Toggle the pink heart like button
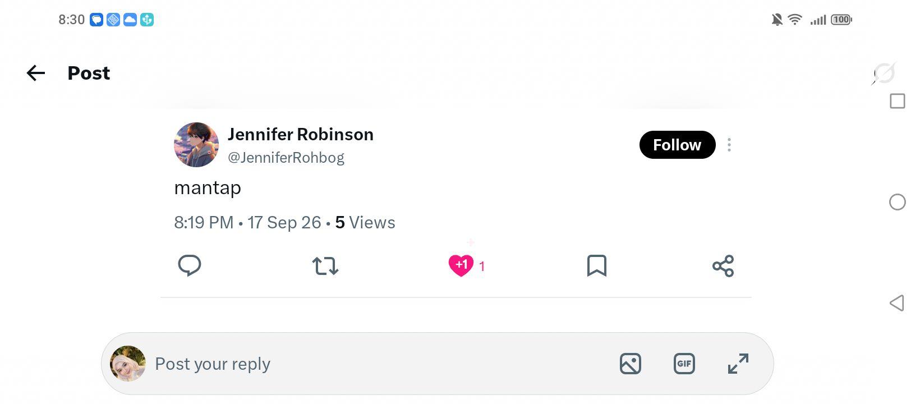920x404 pixels. click(461, 265)
